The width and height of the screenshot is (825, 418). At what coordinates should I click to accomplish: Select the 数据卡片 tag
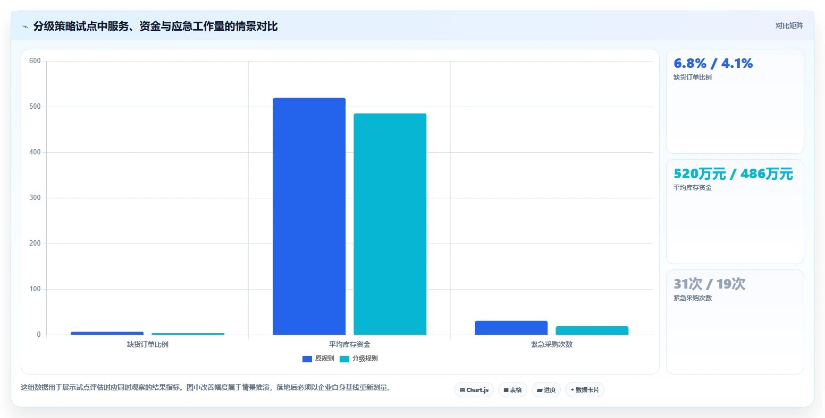[x=585, y=390]
